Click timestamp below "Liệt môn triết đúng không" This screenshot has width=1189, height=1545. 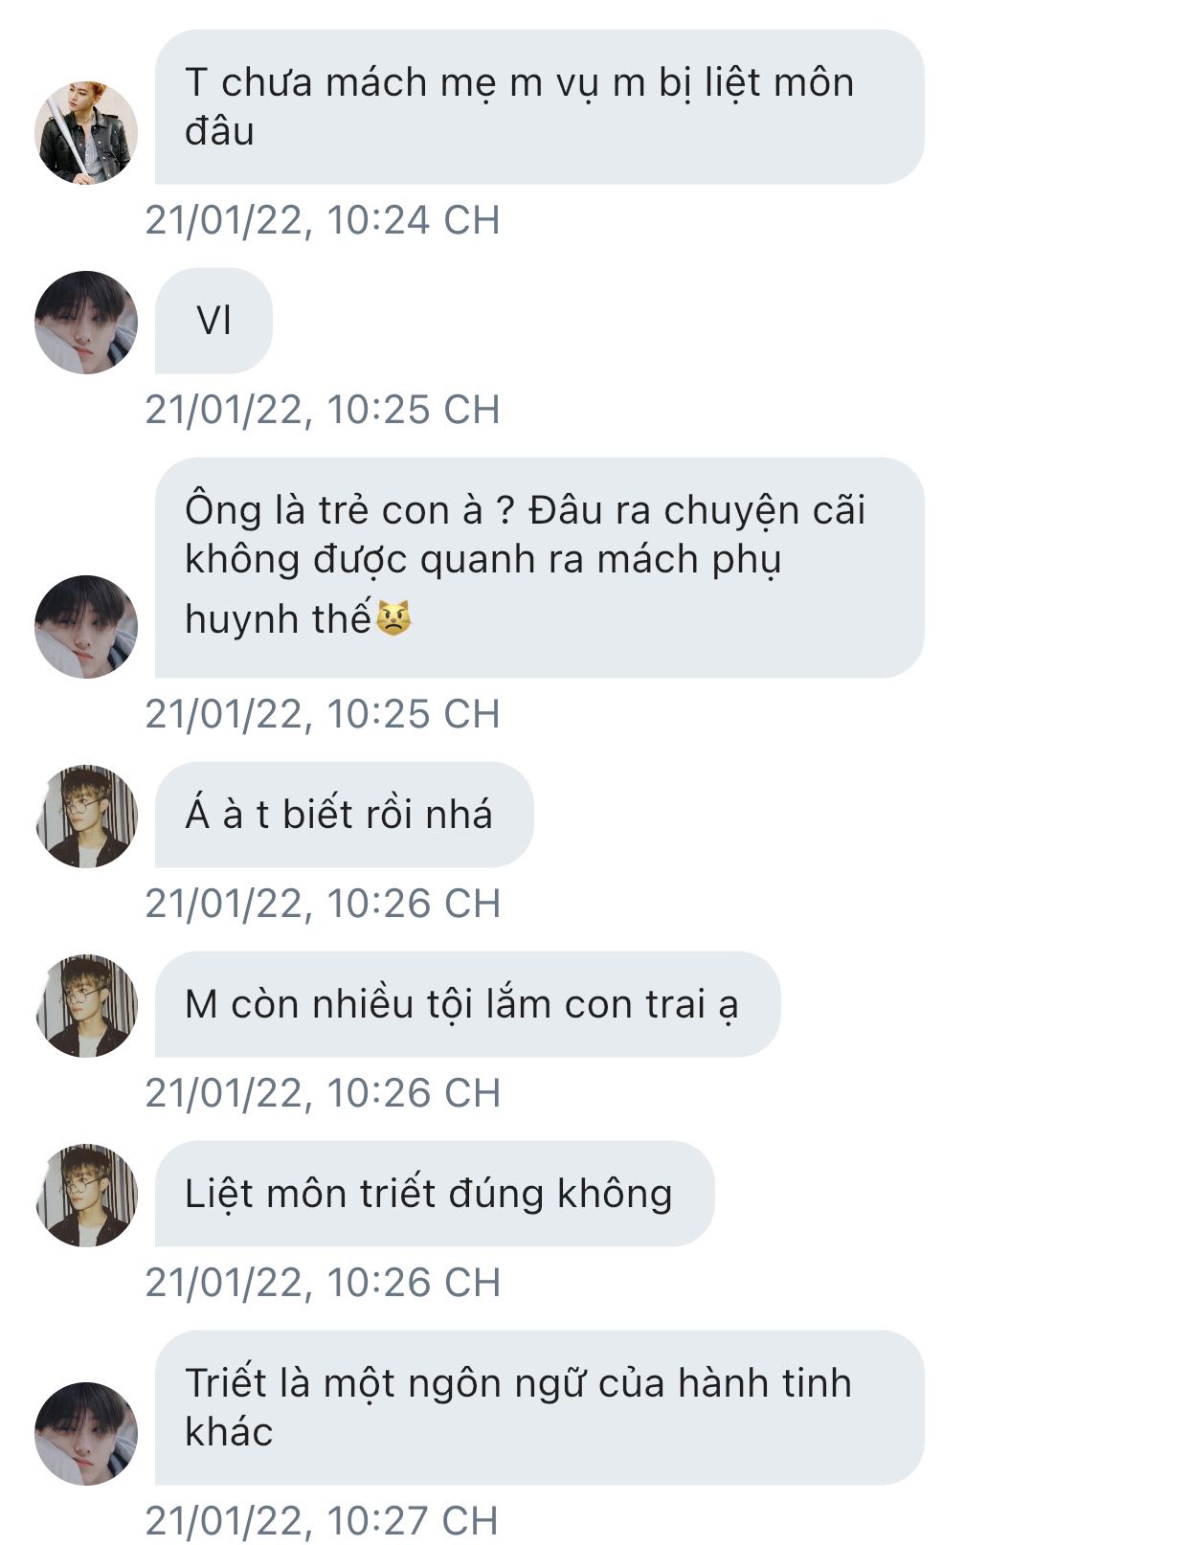(x=323, y=1283)
